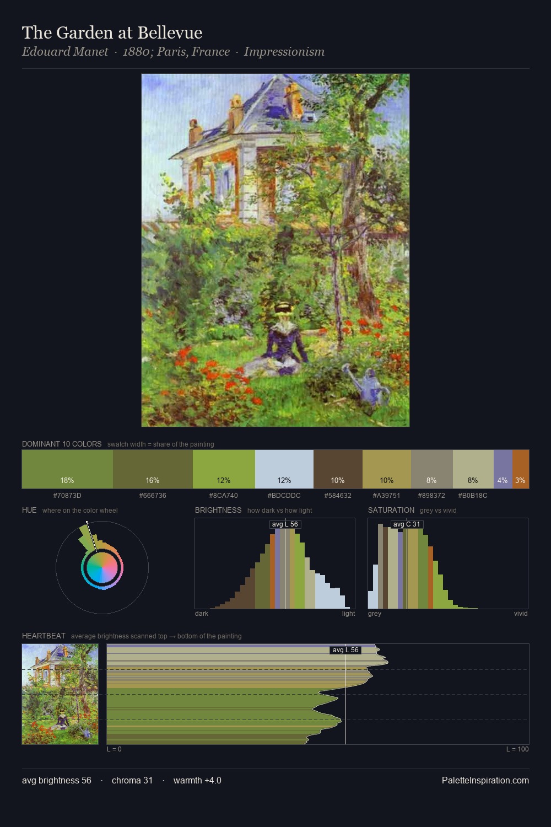Click the 'grey' saturation axis label
The height and width of the screenshot is (827, 551).
(375, 614)
